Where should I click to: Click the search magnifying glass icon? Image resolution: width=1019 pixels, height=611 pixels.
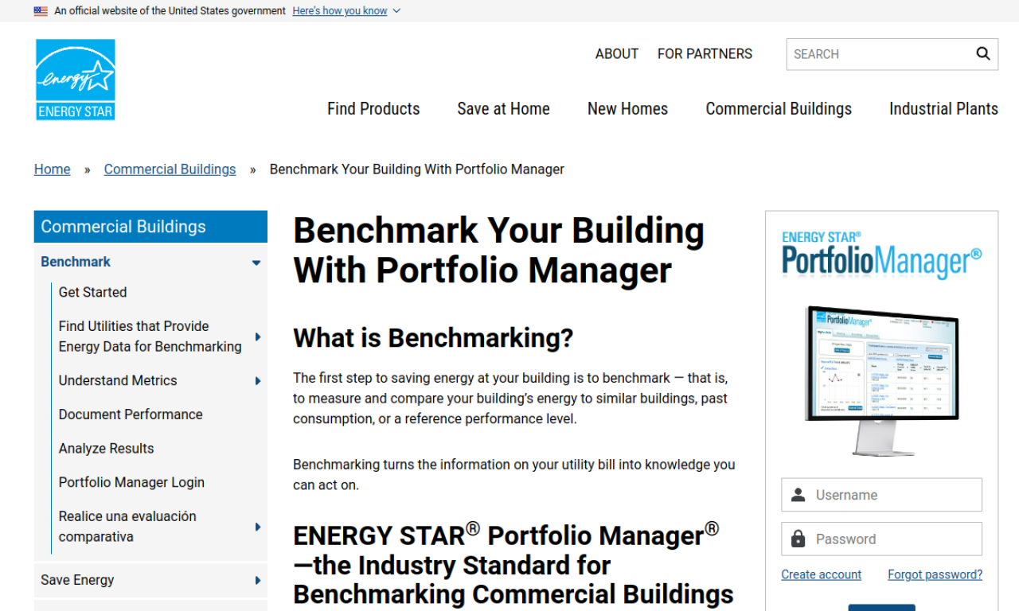point(982,53)
